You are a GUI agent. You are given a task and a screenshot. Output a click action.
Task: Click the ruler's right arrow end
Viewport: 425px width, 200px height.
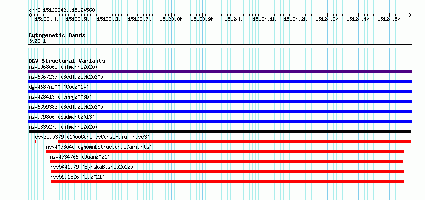click(410, 15)
